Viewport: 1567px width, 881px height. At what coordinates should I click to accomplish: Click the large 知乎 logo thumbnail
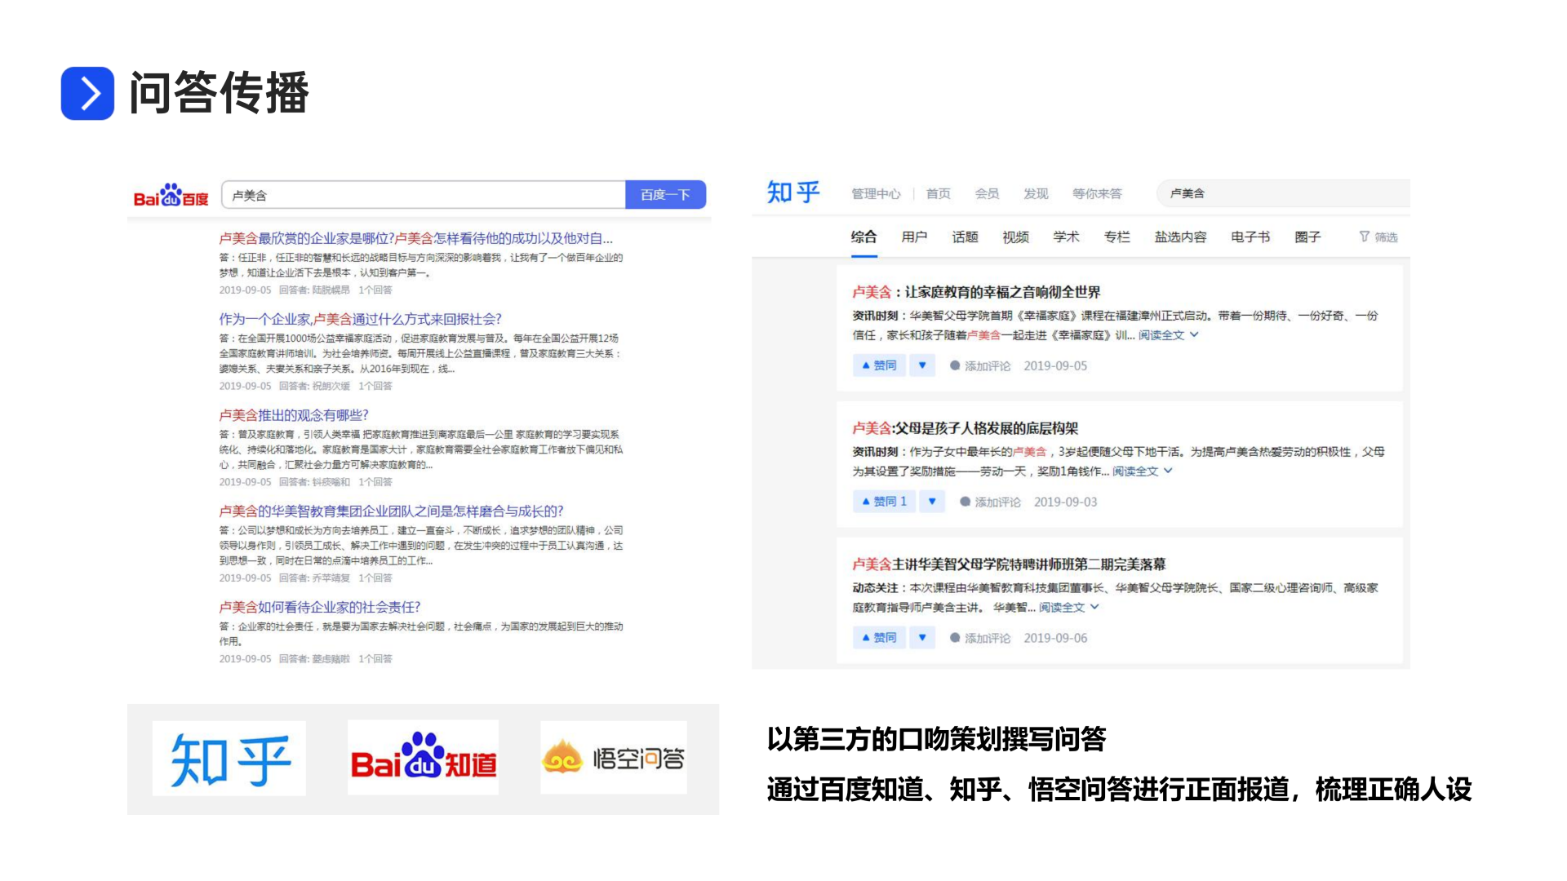(229, 759)
